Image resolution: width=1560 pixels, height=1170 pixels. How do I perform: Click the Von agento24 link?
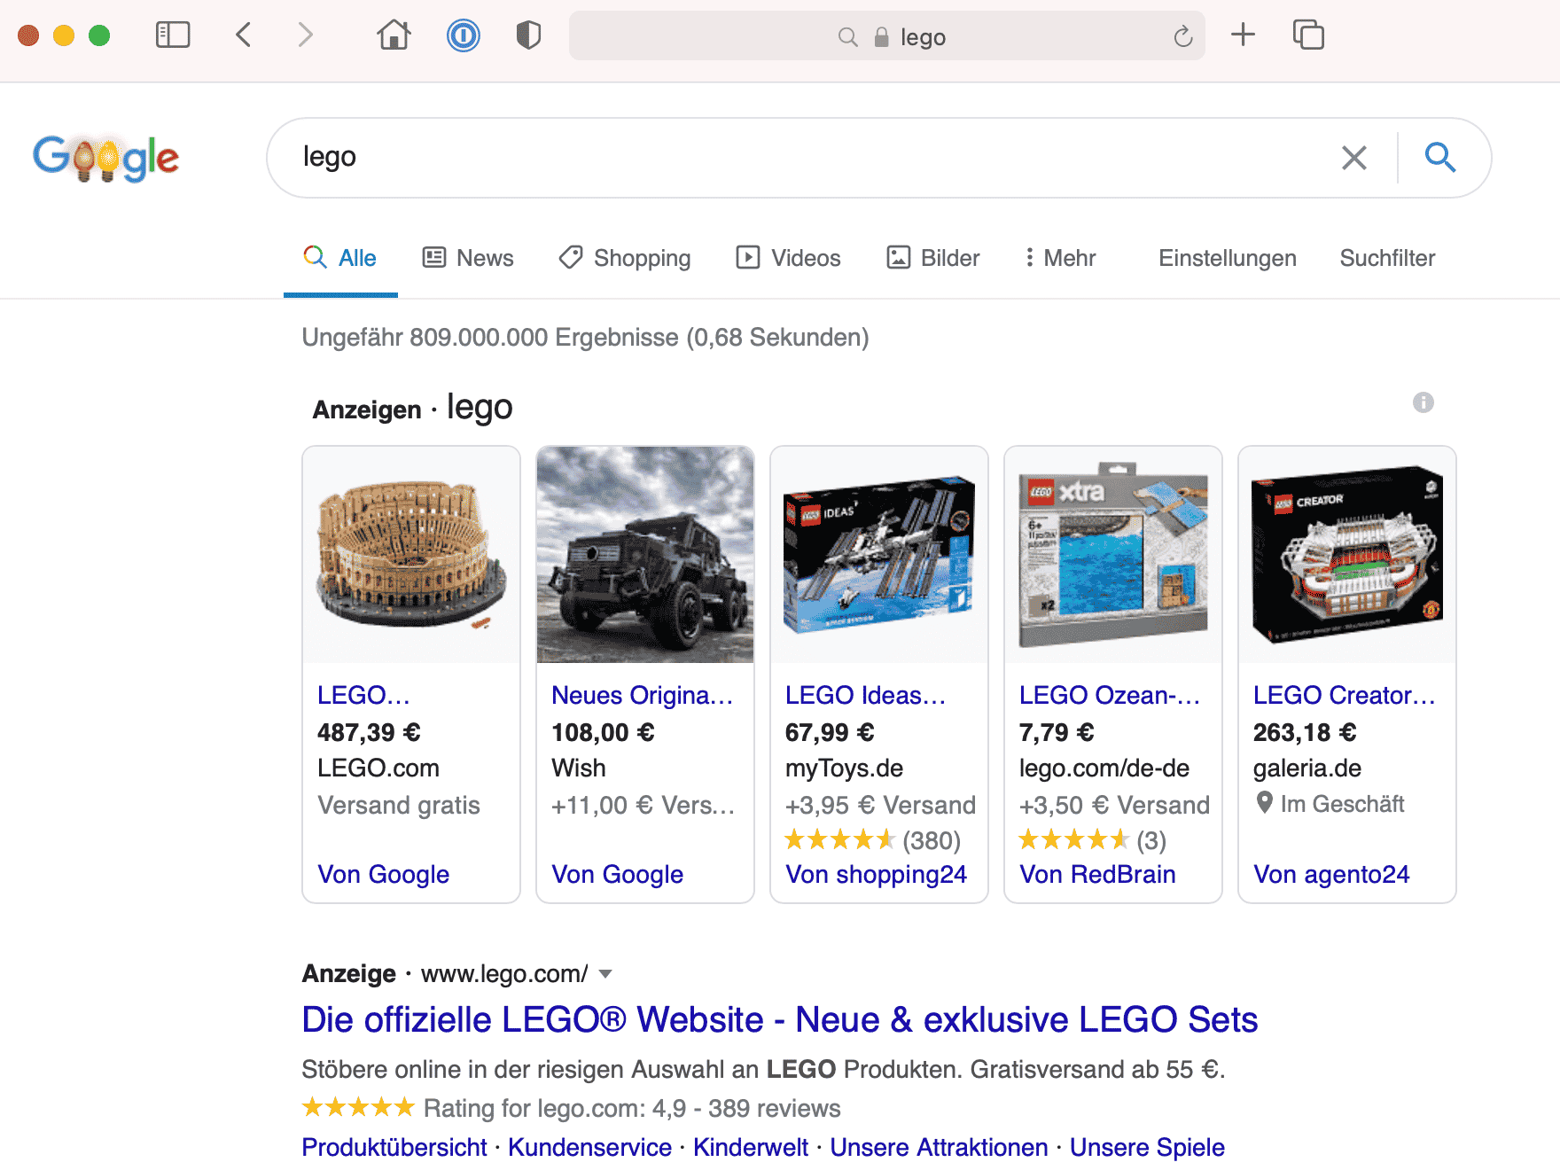[x=1331, y=874]
